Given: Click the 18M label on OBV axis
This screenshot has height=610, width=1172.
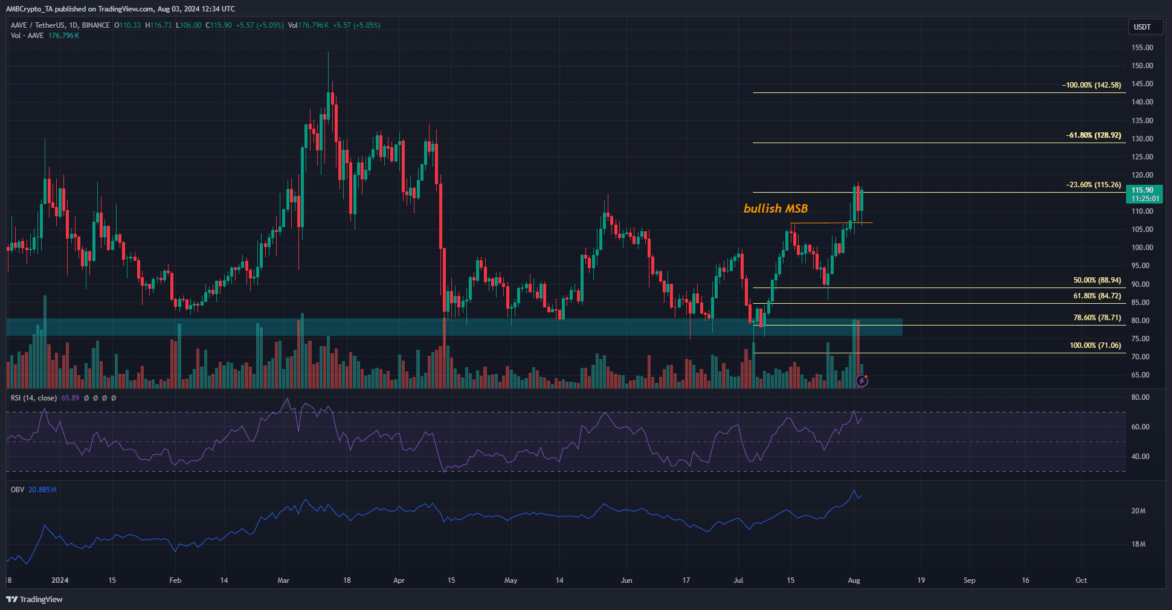Looking at the screenshot, I should tap(1138, 544).
